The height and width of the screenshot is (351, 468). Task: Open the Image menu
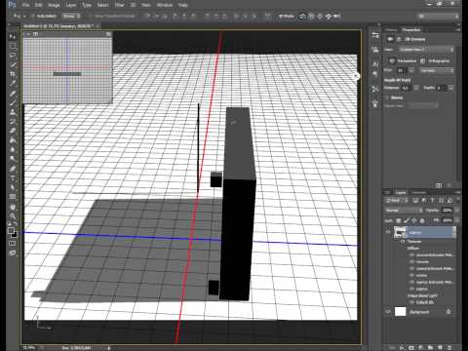coord(54,5)
